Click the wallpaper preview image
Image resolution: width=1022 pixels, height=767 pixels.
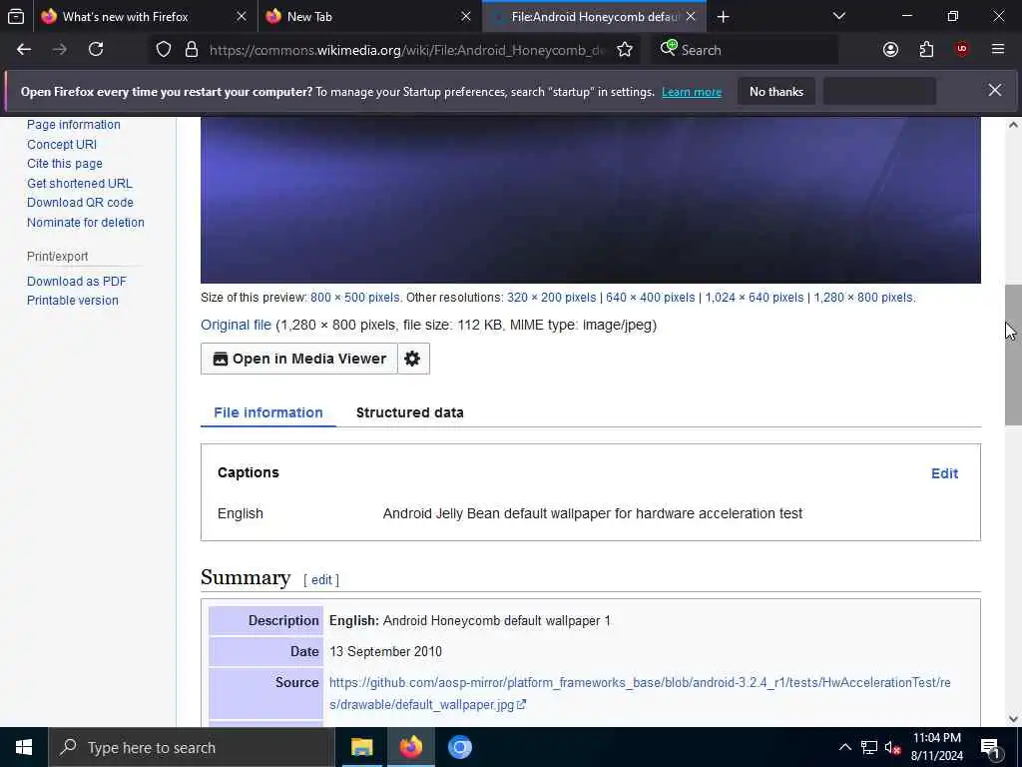[x=591, y=200]
